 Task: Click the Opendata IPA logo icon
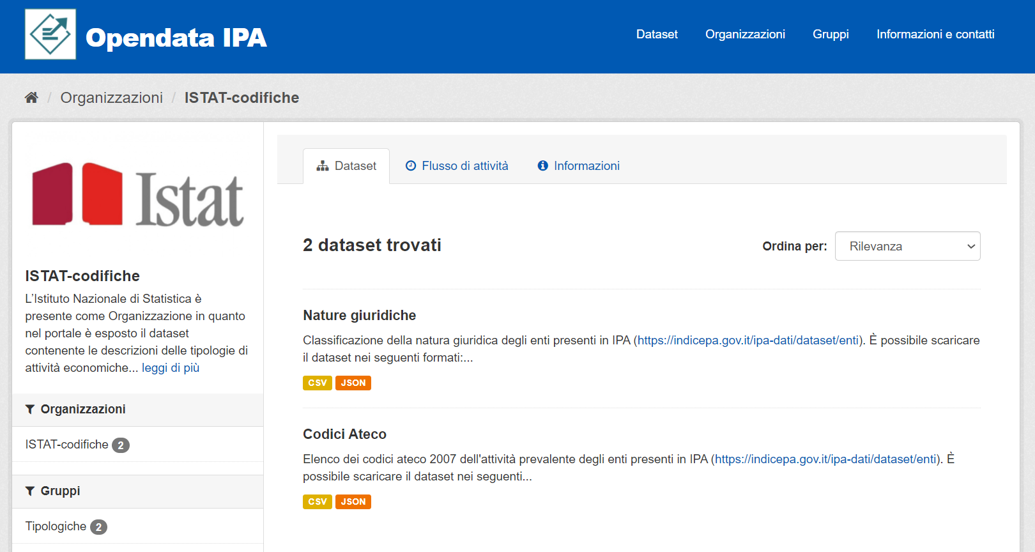click(x=50, y=34)
